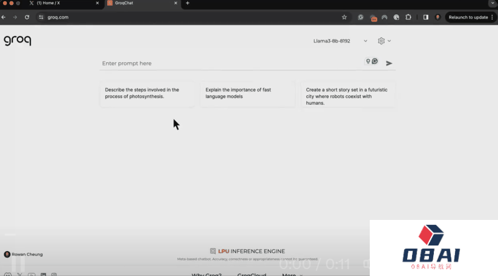The height and width of the screenshot is (276, 498).
Task: Click the send prompt arrow icon
Action: point(389,63)
